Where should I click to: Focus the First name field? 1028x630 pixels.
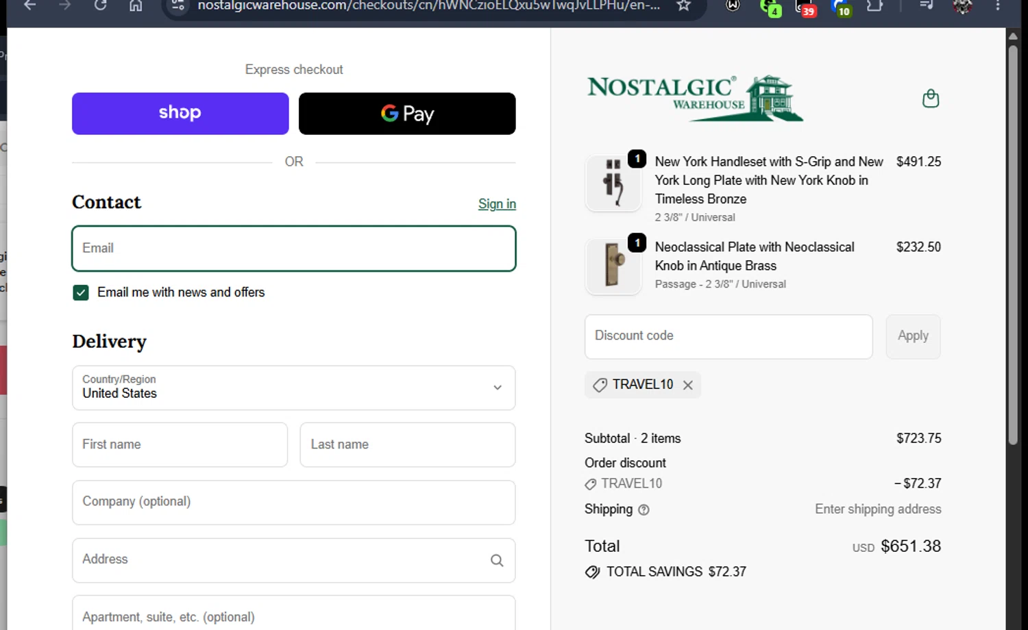click(180, 445)
